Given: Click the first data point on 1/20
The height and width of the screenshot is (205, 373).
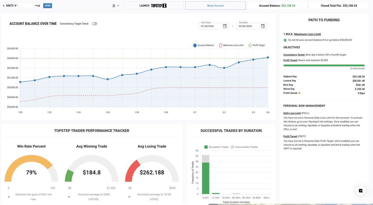Looking at the screenshot, I should [x=20, y=82].
